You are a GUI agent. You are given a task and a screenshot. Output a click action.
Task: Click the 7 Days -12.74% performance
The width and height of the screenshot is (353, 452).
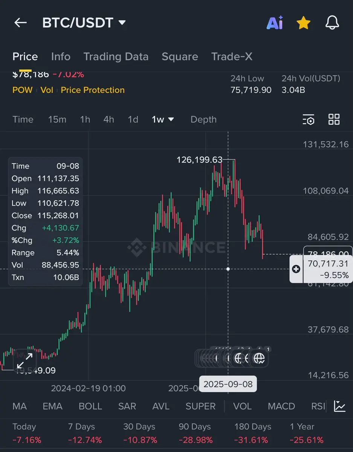click(x=85, y=433)
